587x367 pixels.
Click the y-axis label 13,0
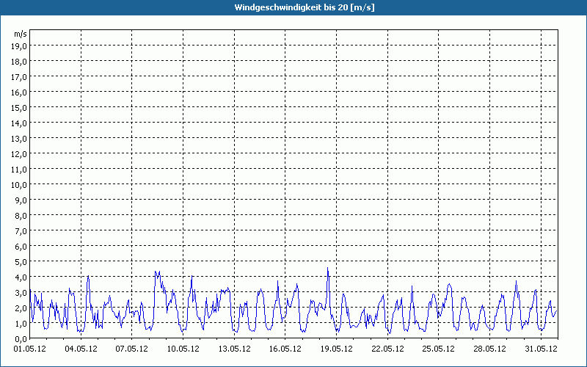coord(18,139)
